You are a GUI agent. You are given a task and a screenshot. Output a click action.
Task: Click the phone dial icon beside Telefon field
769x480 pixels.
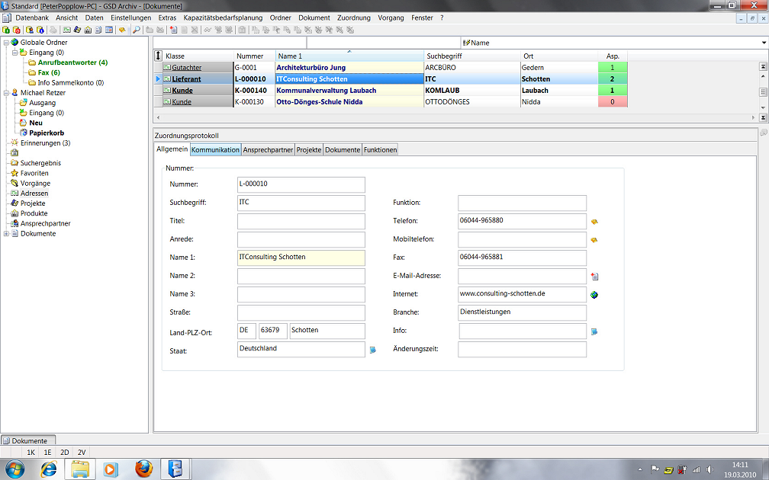point(594,222)
